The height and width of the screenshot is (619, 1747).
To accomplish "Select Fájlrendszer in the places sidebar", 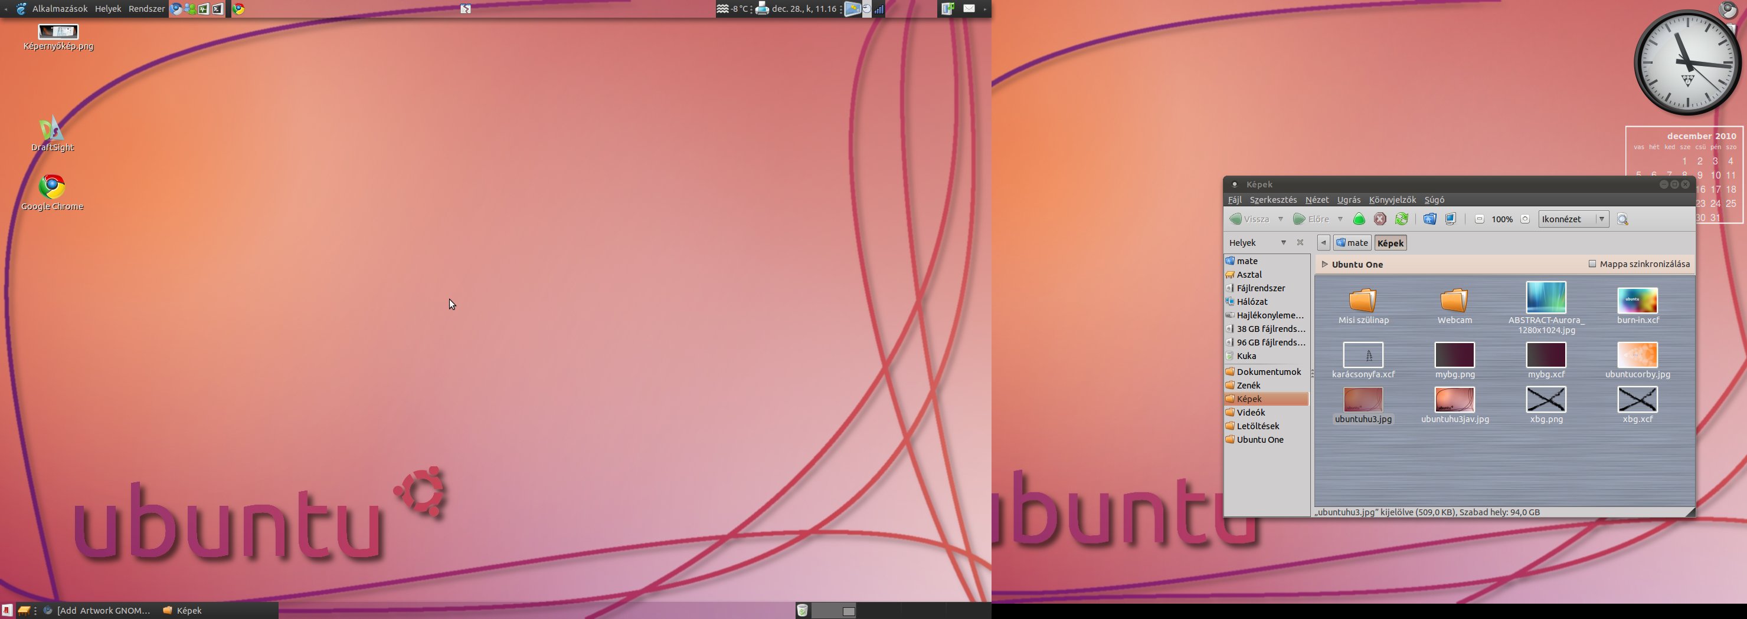I will click(x=1267, y=288).
